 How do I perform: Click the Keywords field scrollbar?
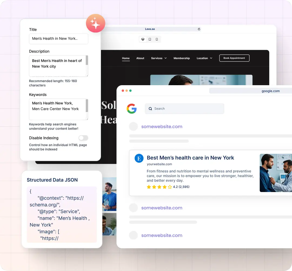tap(87, 106)
